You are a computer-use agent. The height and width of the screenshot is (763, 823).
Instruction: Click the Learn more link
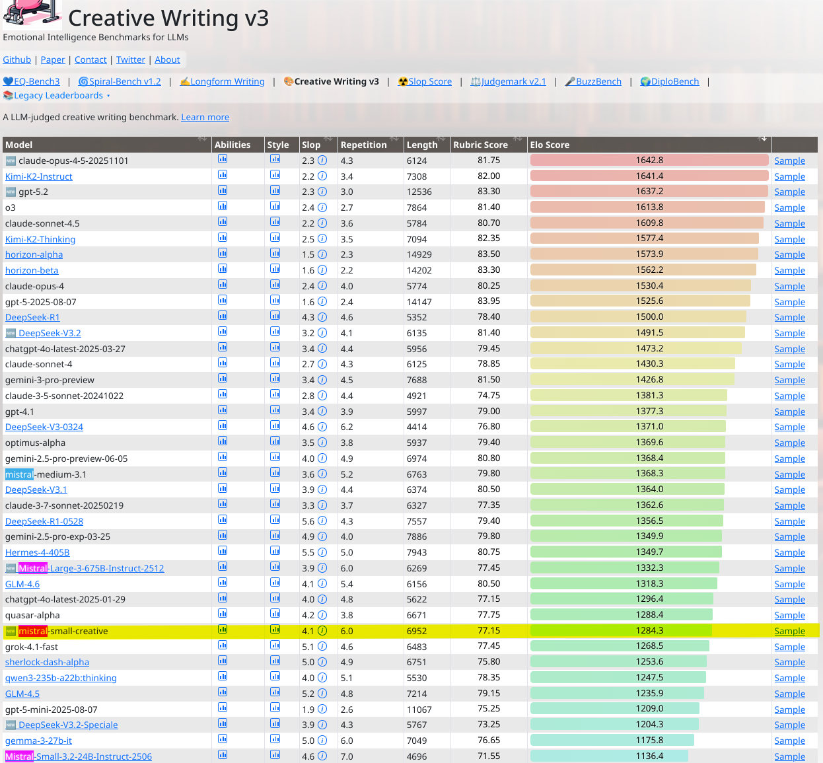205,118
